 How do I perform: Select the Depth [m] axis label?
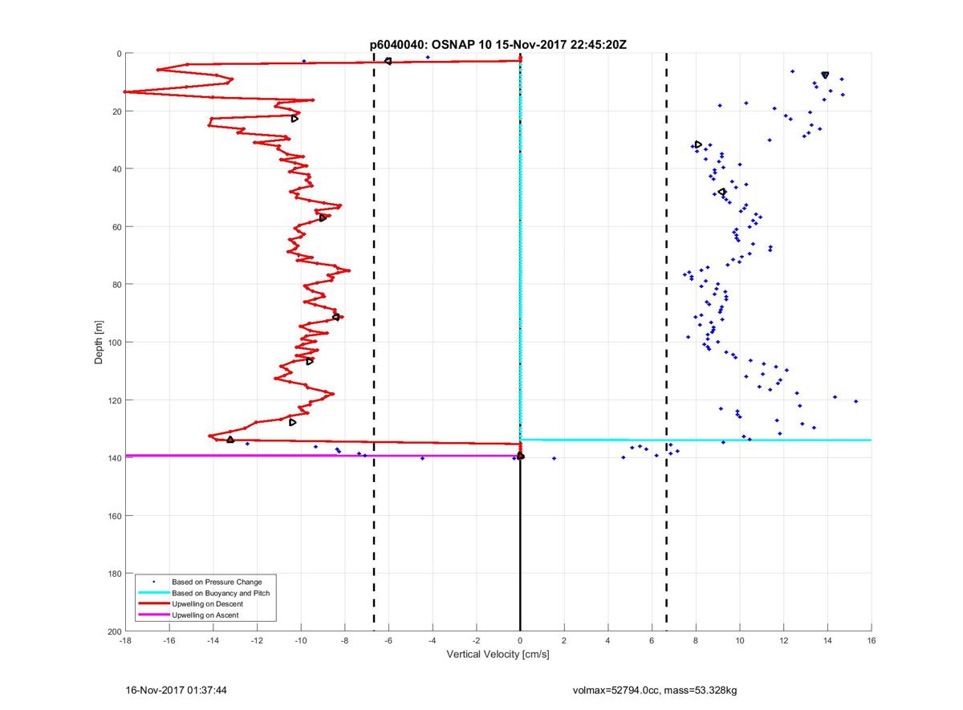tap(100, 343)
